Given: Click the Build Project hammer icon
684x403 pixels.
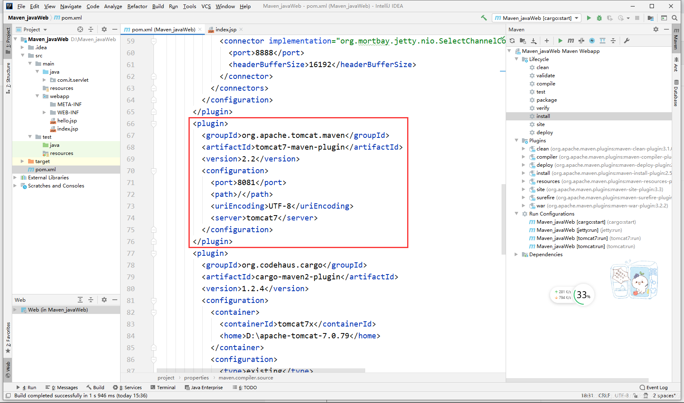Looking at the screenshot, I should (x=484, y=18).
